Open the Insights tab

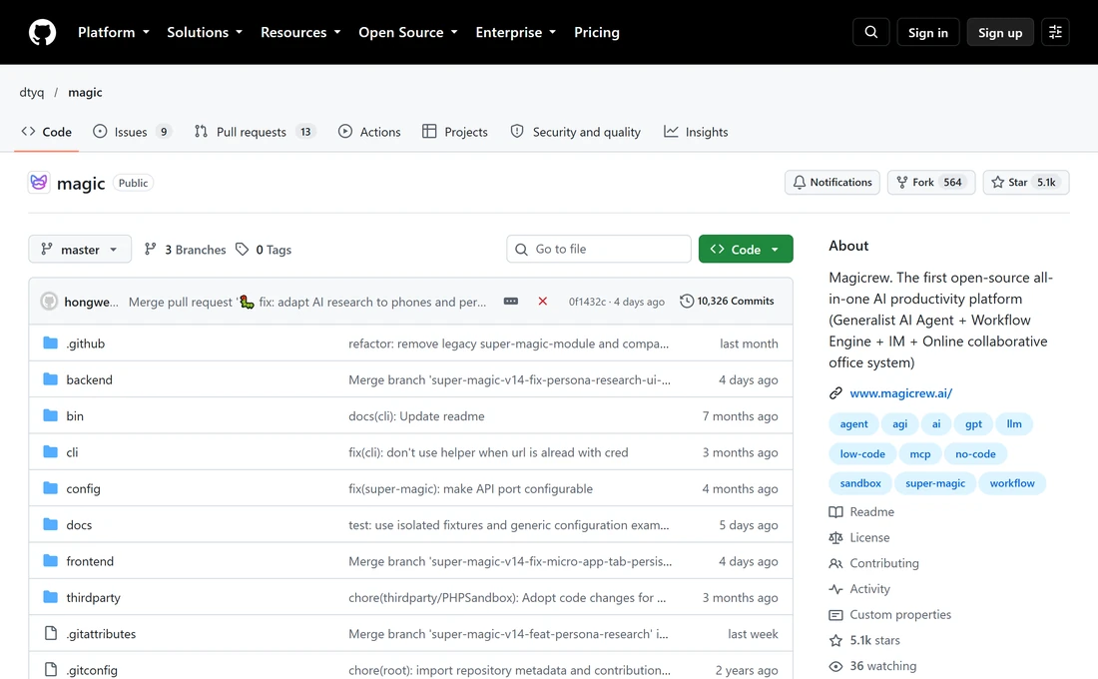click(x=696, y=132)
